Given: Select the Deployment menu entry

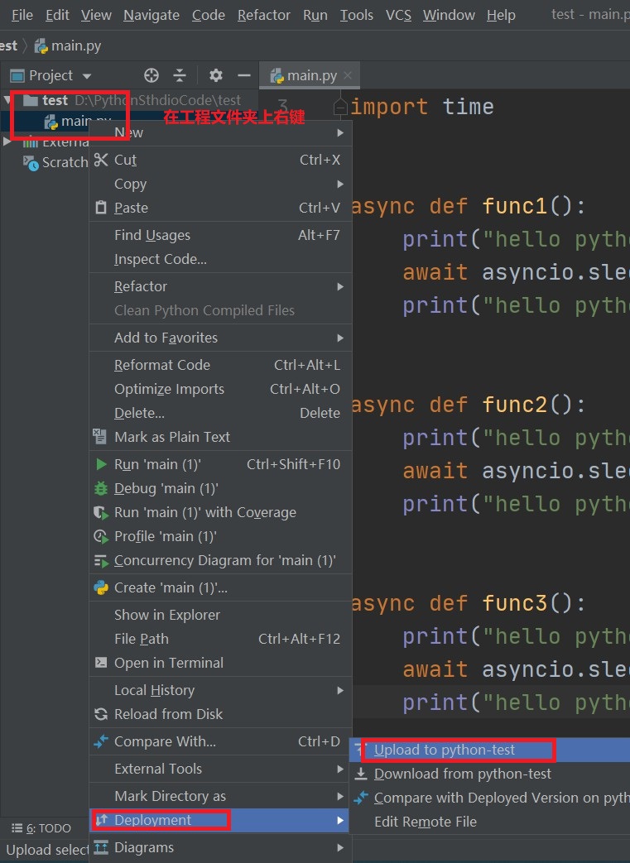Looking at the screenshot, I should 220,820.
